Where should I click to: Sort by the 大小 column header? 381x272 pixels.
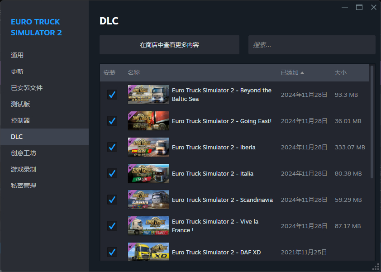(340, 72)
